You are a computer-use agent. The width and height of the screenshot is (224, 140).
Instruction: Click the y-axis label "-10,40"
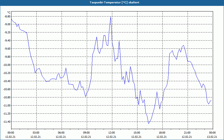coord(7,81)
